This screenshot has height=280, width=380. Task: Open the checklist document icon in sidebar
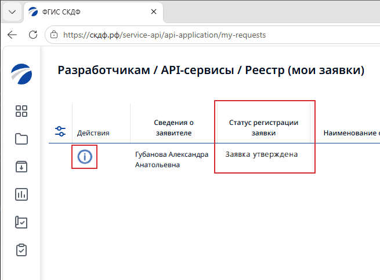pos(21,222)
